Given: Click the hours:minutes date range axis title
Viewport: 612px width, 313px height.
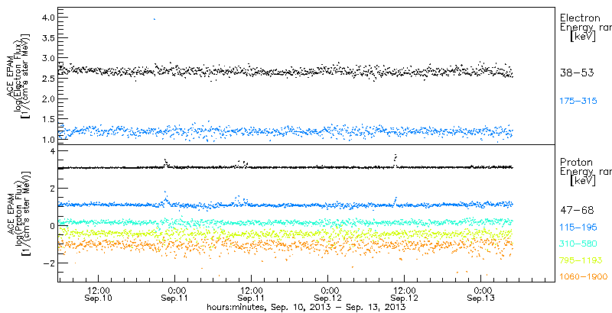Looking at the screenshot, I should click(307, 307).
